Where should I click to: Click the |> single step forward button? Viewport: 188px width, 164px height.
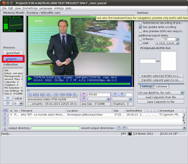pyautogui.click(x=56, y=95)
